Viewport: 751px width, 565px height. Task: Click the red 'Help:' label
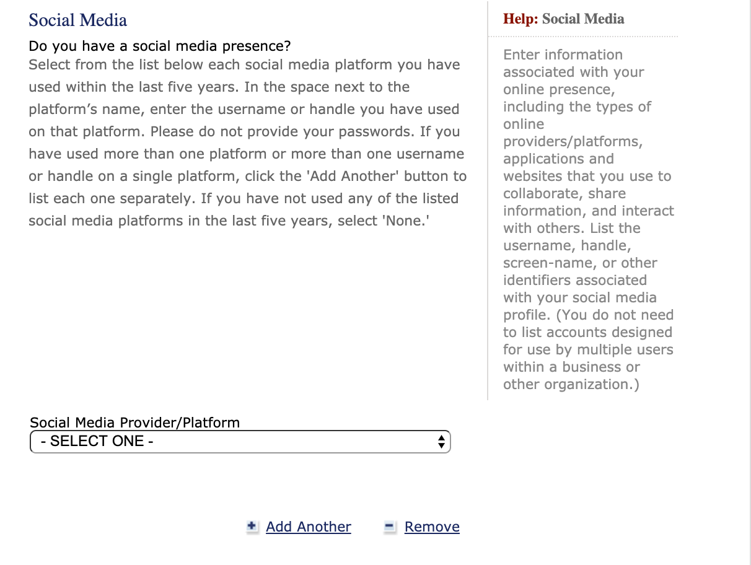click(x=520, y=19)
